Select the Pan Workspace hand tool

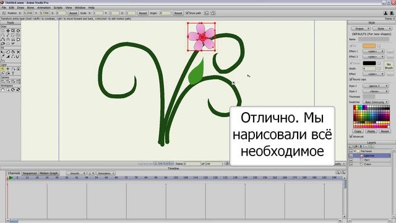click(2, 90)
